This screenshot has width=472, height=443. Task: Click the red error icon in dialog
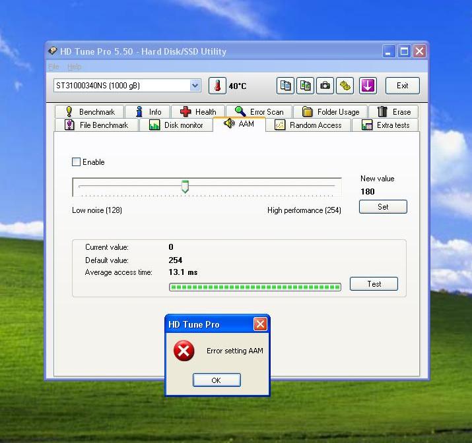coord(184,351)
